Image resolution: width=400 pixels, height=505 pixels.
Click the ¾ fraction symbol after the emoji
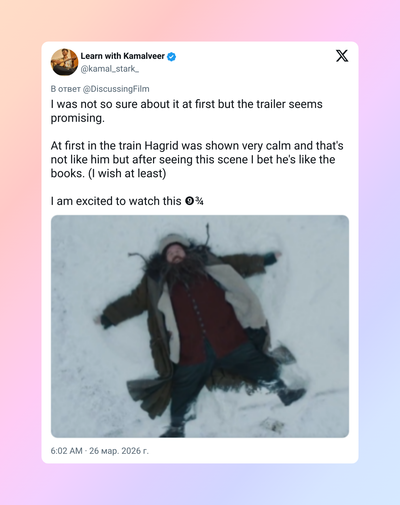coord(199,201)
